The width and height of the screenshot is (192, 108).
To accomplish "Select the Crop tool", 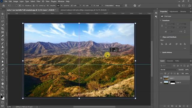I will point(2,28).
